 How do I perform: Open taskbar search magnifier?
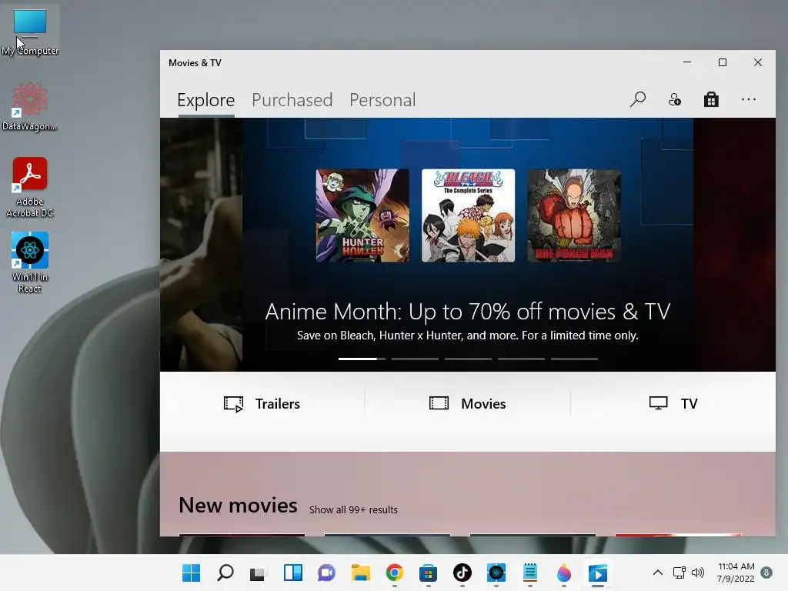[225, 573]
